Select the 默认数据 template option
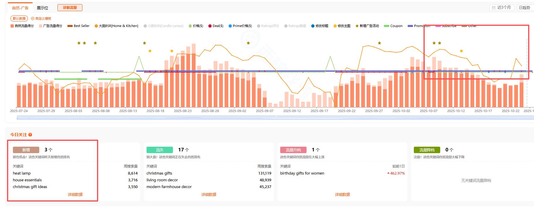534x208 pixels. pos(19,18)
